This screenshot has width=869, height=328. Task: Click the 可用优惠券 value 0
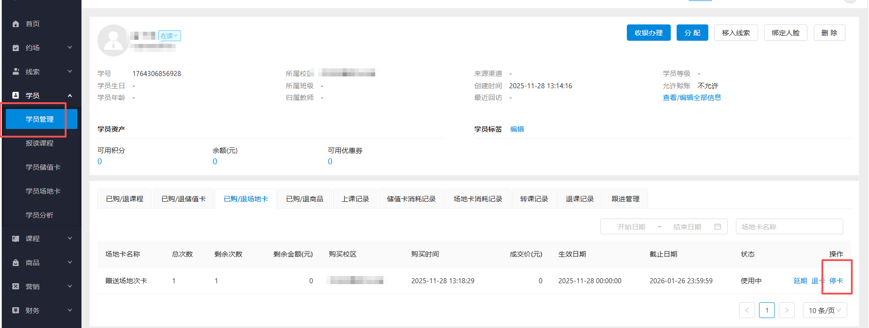[x=330, y=162]
